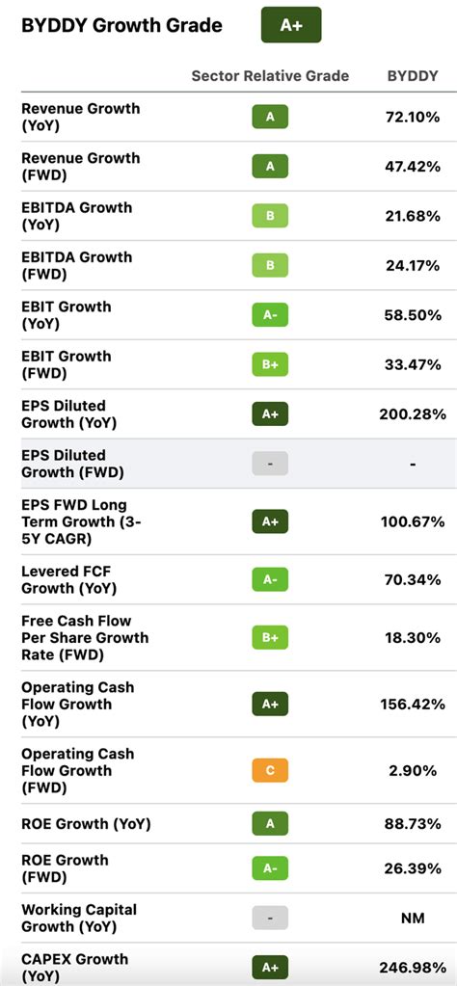
Task: Select the ROE Growth (YoY) row label
Action: point(86,824)
